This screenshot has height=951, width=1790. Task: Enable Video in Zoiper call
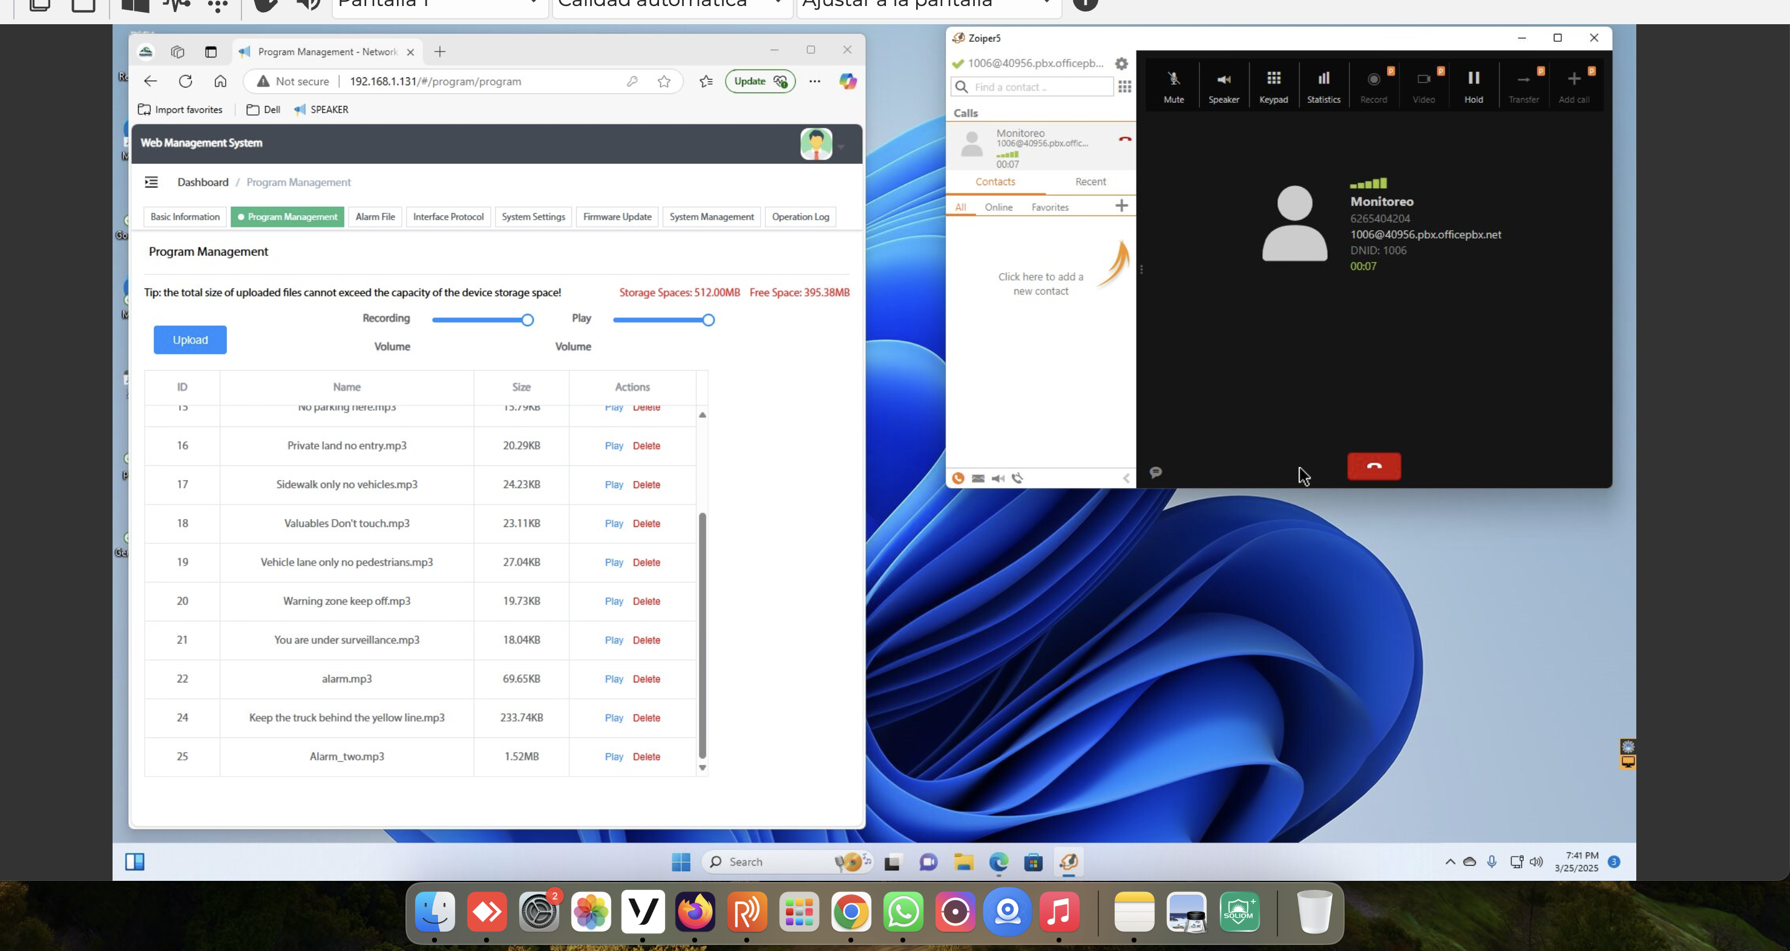(1424, 86)
